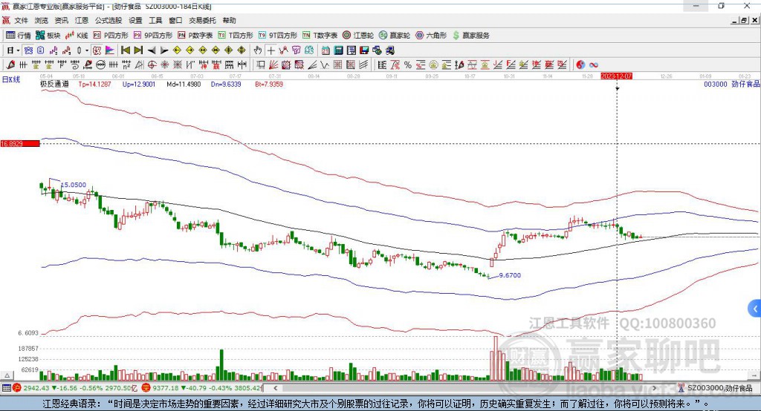Screen dimensions: 761x411
Task: Click the Tp=14.1287 value
Action: (94, 84)
